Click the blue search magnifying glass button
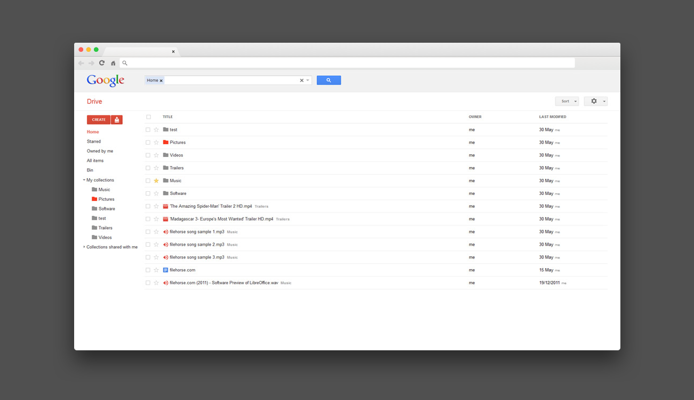The image size is (694, 400). point(329,80)
